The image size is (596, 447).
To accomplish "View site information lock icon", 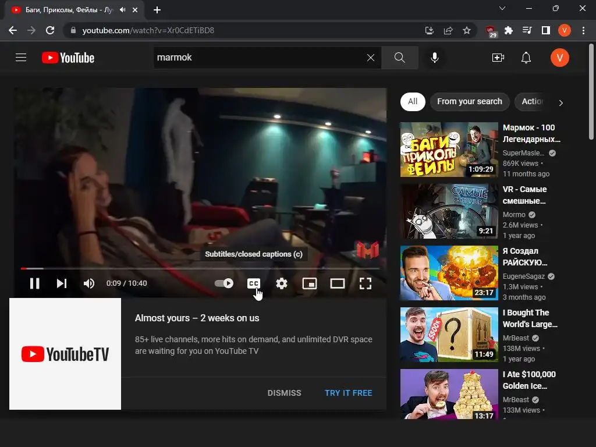I will point(73,30).
